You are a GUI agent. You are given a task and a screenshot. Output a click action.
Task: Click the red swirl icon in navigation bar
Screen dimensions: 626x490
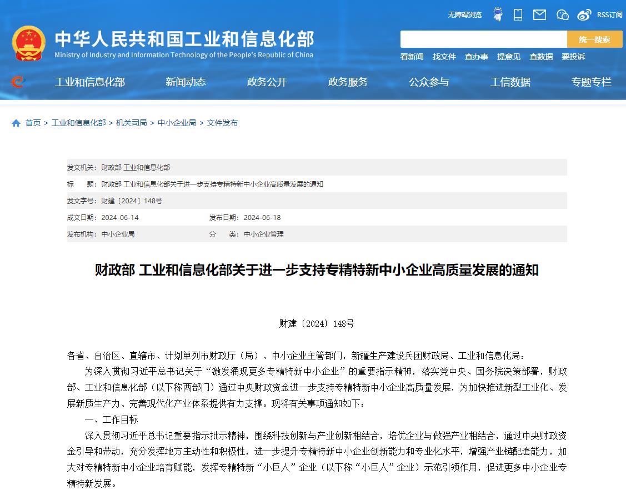click(18, 82)
